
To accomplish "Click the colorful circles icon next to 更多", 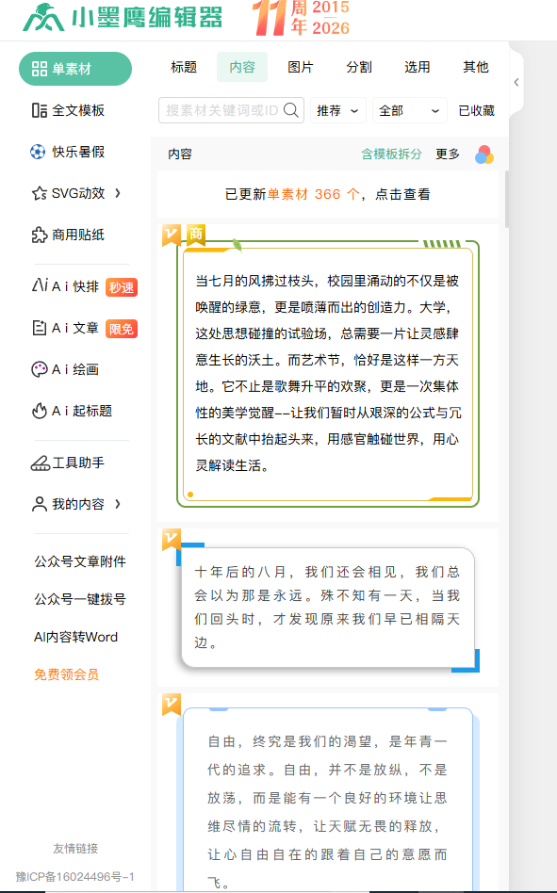I will (484, 154).
